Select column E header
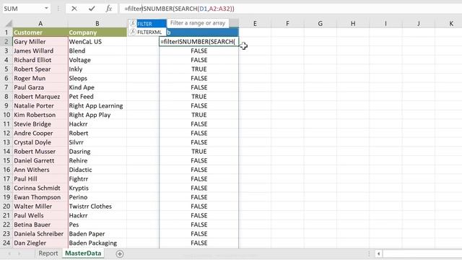Screen dimensions: 462x260 click(x=255, y=23)
